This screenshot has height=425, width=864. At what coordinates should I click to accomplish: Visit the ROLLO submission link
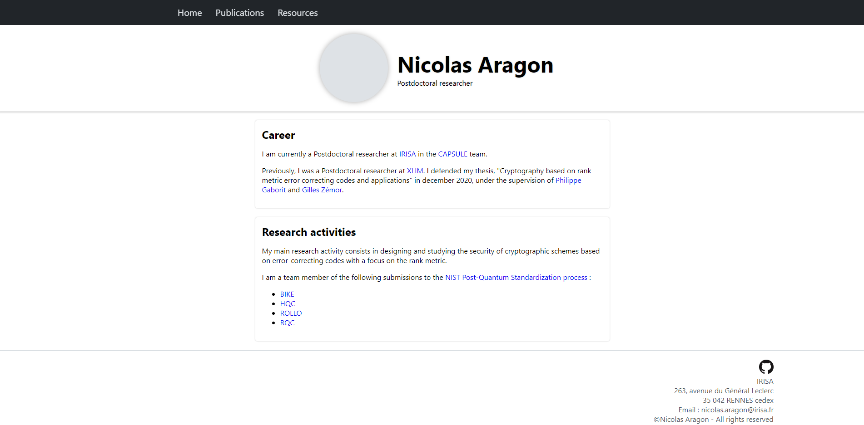coord(291,313)
